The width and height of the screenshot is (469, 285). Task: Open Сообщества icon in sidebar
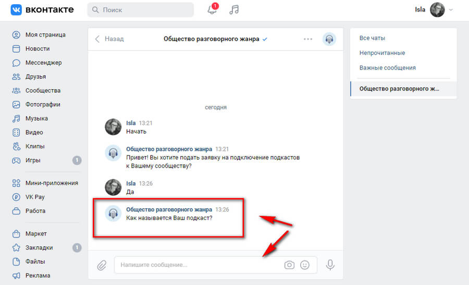16,90
